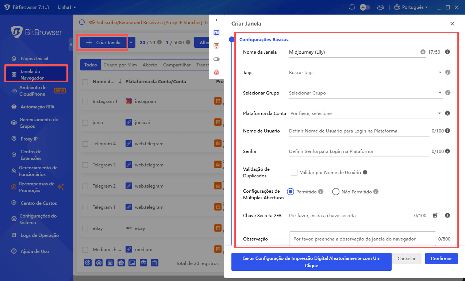Tick the select-all checkbox in table header

click(85, 82)
